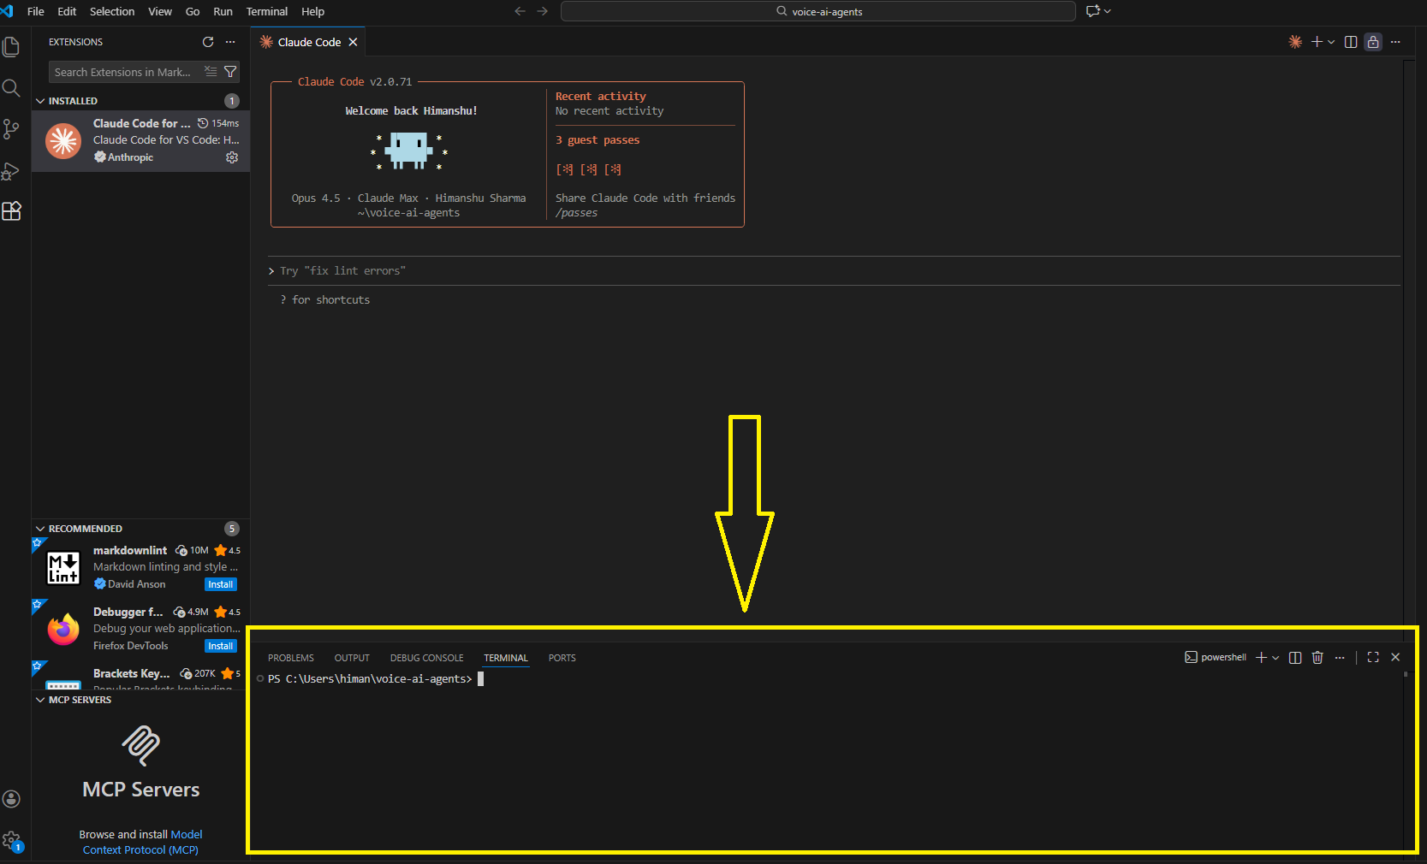Select the Claude Code editor tab

[x=309, y=42]
